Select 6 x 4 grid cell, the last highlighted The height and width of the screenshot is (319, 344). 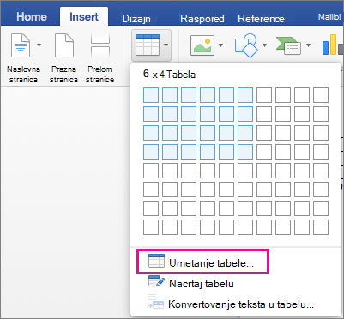(x=245, y=152)
